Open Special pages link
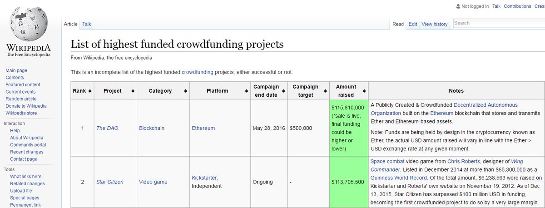The height and width of the screenshot is (208, 545). [25, 198]
